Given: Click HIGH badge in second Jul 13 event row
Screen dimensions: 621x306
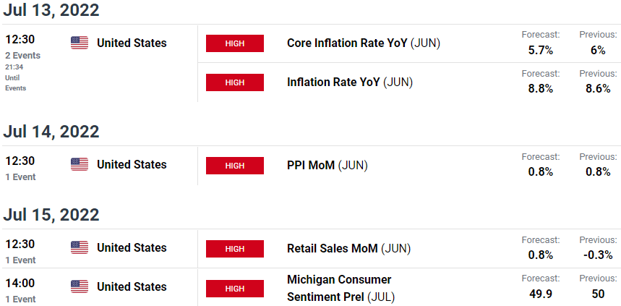Looking at the screenshot, I should [x=235, y=82].
